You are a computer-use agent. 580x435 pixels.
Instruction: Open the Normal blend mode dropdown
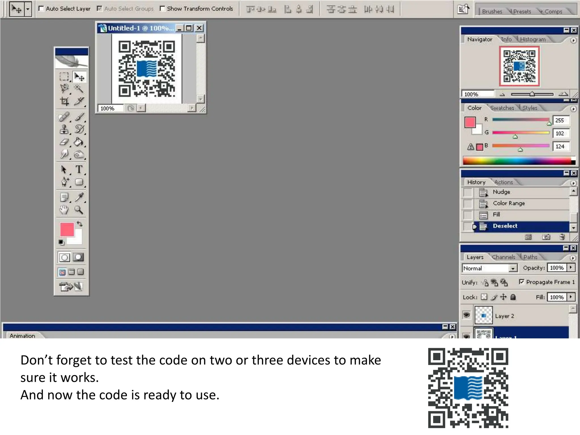(513, 268)
